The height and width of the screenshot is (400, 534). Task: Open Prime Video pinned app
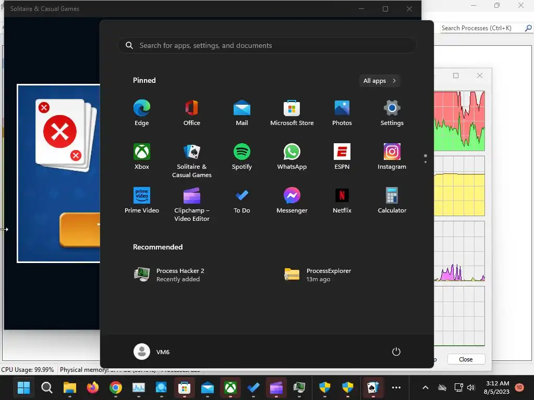tap(142, 201)
